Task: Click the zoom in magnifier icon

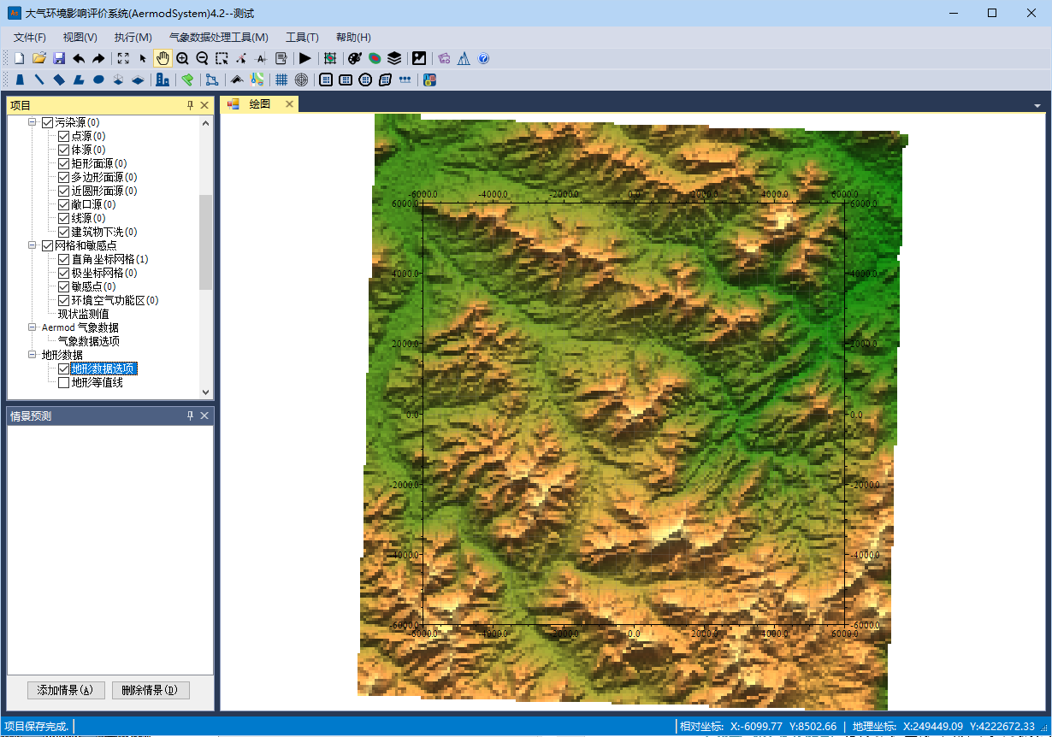Action: coord(182,58)
